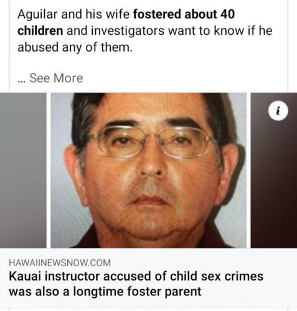Click the info "i" icon on image
This screenshot has height=311, width=297.
278,111
